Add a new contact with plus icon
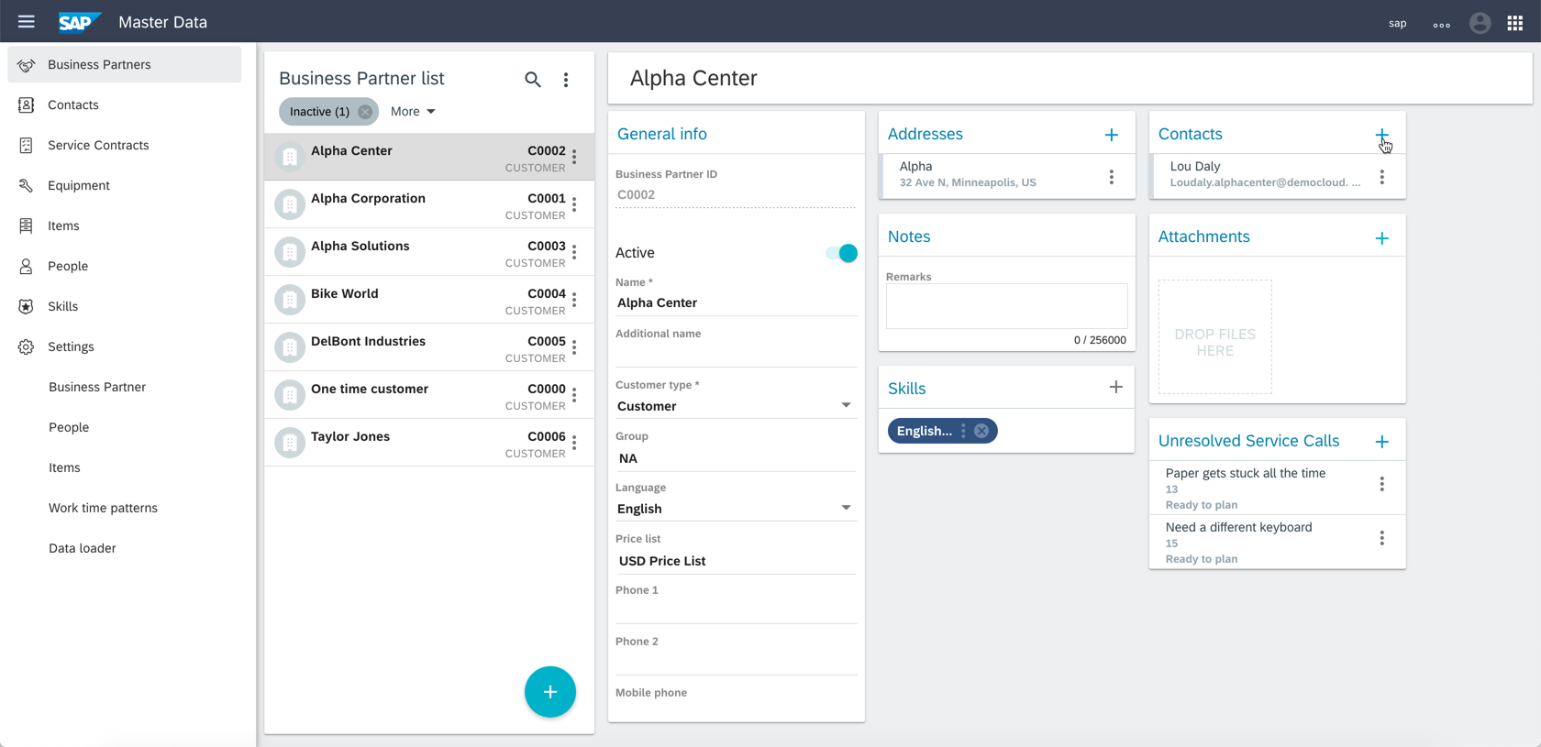This screenshot has height=747, width=1541. coord(1381,135)
